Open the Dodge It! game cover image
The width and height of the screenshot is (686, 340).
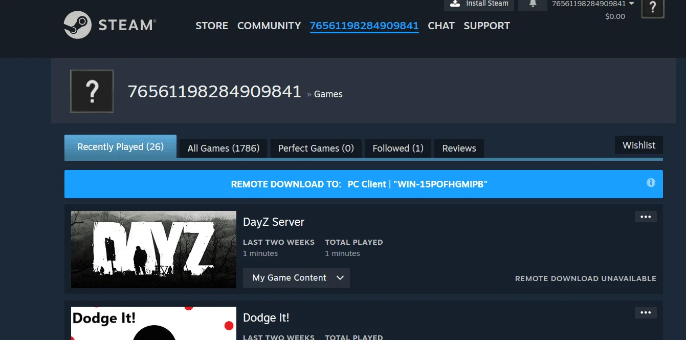point(153,323)
